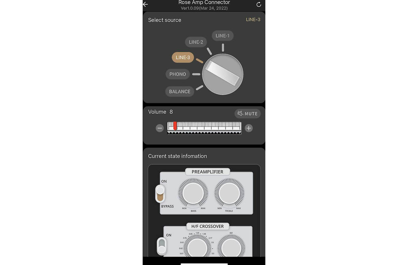Click the H/F CROSSOVER section label
The height and width of the screenshot is (265, 408).
point(207,226)
